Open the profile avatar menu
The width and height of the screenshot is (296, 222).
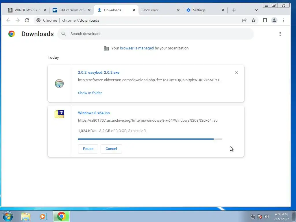point(274,20)
